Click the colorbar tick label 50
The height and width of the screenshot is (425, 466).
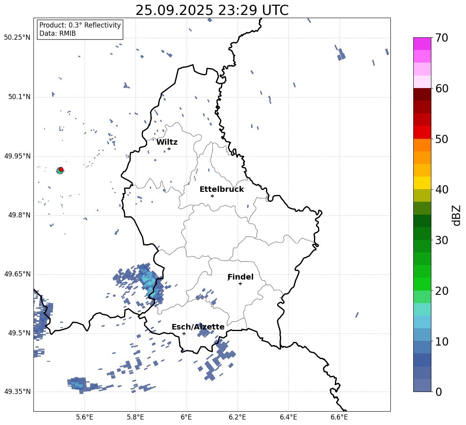point(442,139)
